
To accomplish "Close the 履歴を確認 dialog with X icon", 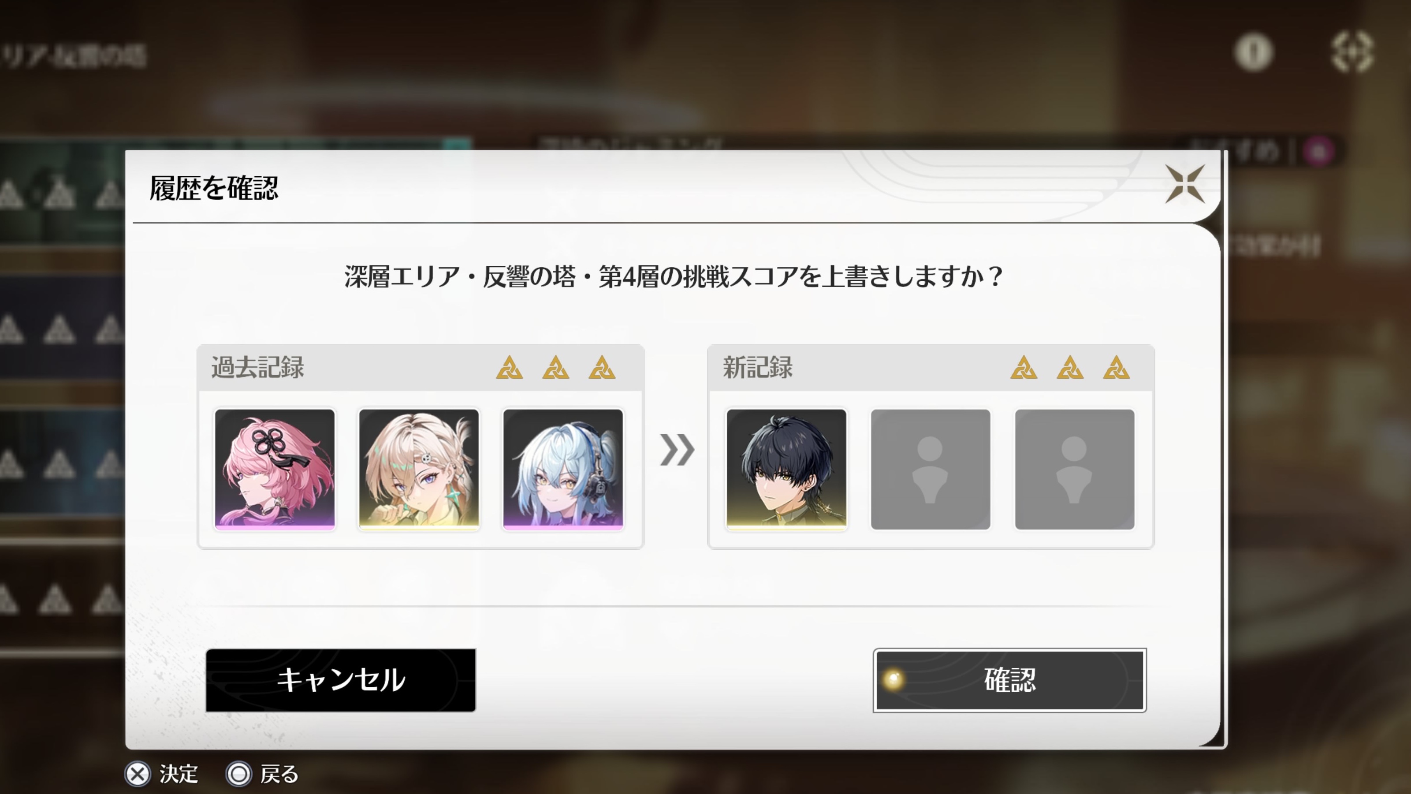I will 1185,183.
